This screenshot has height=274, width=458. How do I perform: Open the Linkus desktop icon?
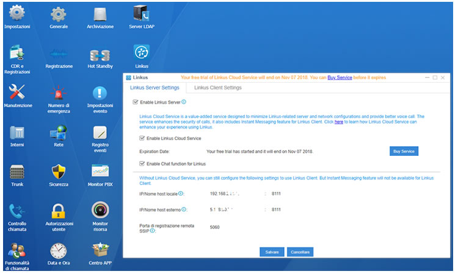point(142,52)
